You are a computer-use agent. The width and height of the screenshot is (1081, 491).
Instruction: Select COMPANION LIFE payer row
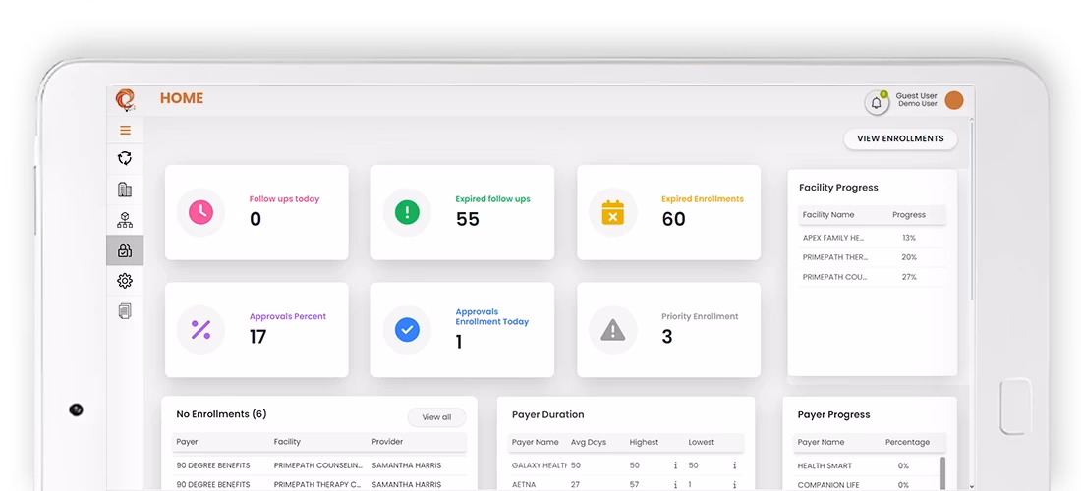pyautogui.click(x=866, y=485)
